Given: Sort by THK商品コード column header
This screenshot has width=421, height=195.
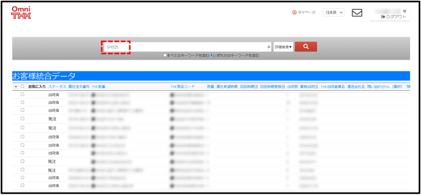Looking at the screenshot, I should [183, 87].
